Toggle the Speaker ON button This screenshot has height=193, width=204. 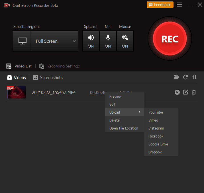tap(91, 41)
